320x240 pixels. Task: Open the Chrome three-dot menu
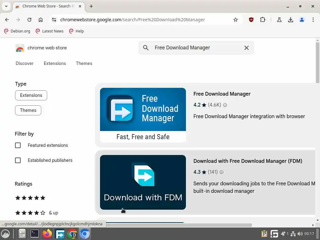point(313,20)
